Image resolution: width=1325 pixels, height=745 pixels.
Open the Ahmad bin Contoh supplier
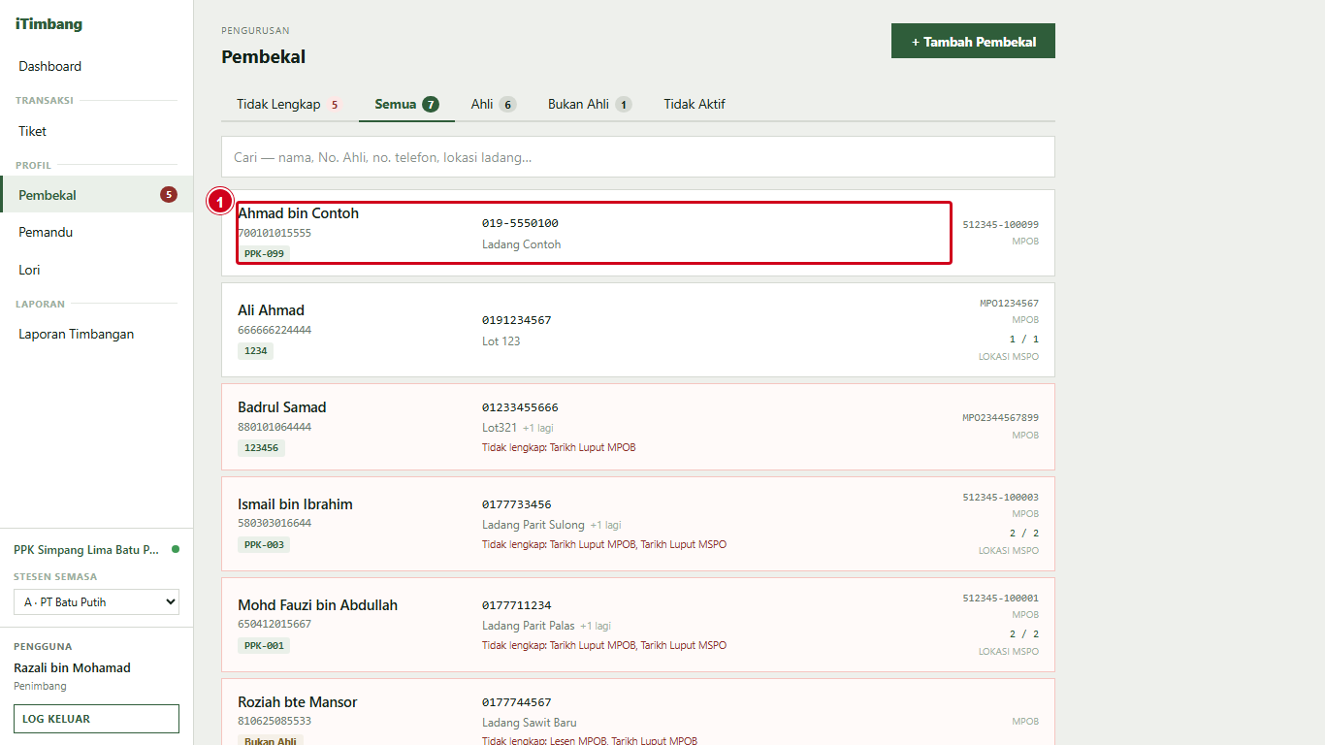click(638, 233)
